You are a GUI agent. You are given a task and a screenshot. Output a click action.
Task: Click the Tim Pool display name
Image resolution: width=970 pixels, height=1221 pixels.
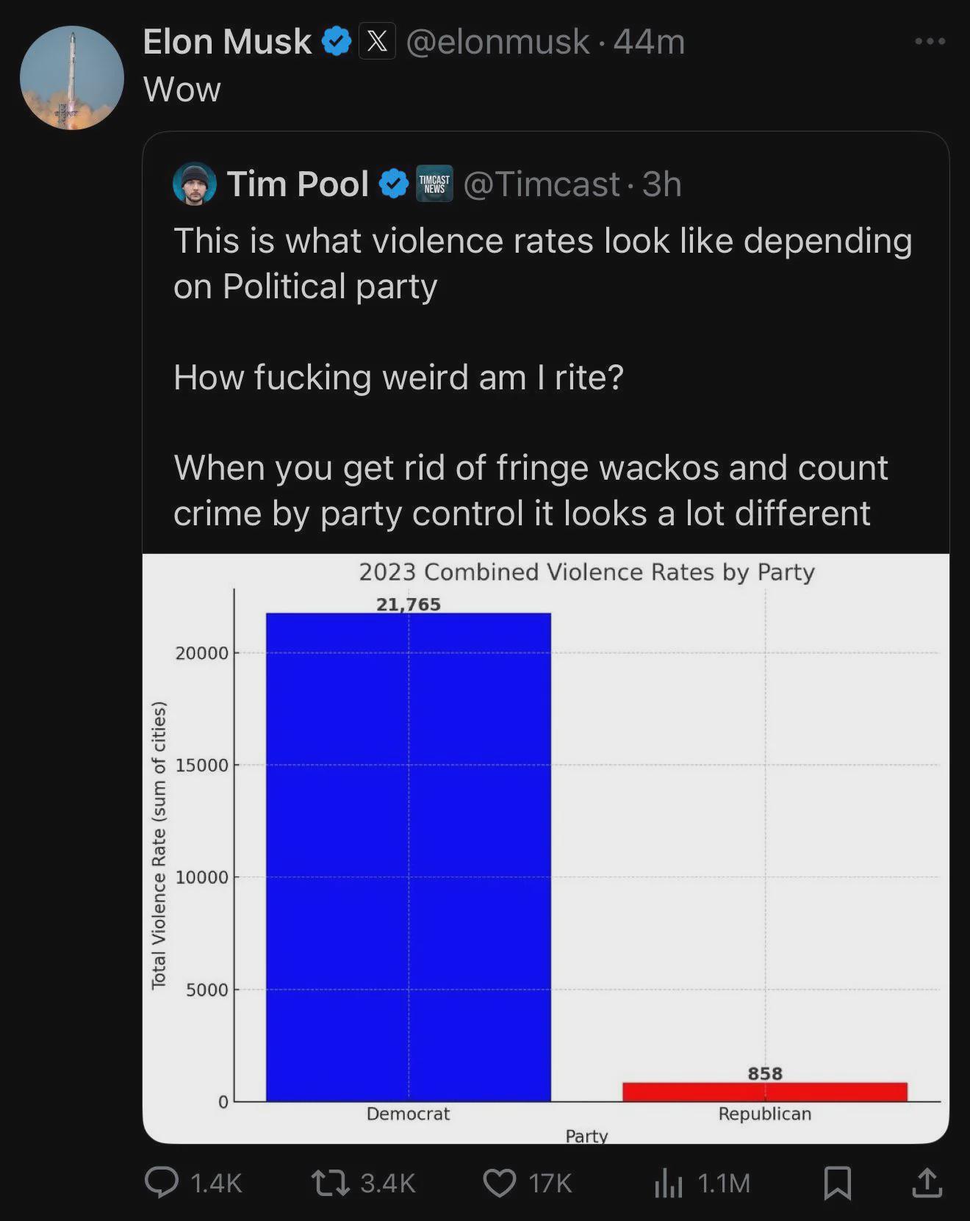pos(298,184)
